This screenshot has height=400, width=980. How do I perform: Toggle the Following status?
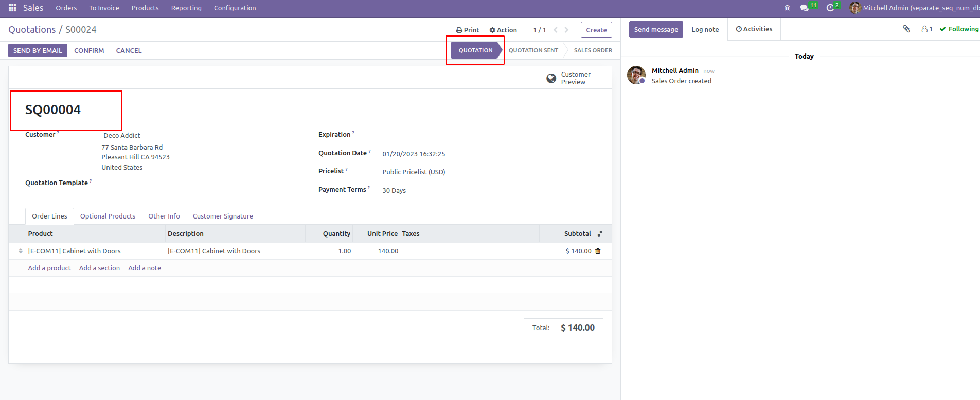[959, 29]
